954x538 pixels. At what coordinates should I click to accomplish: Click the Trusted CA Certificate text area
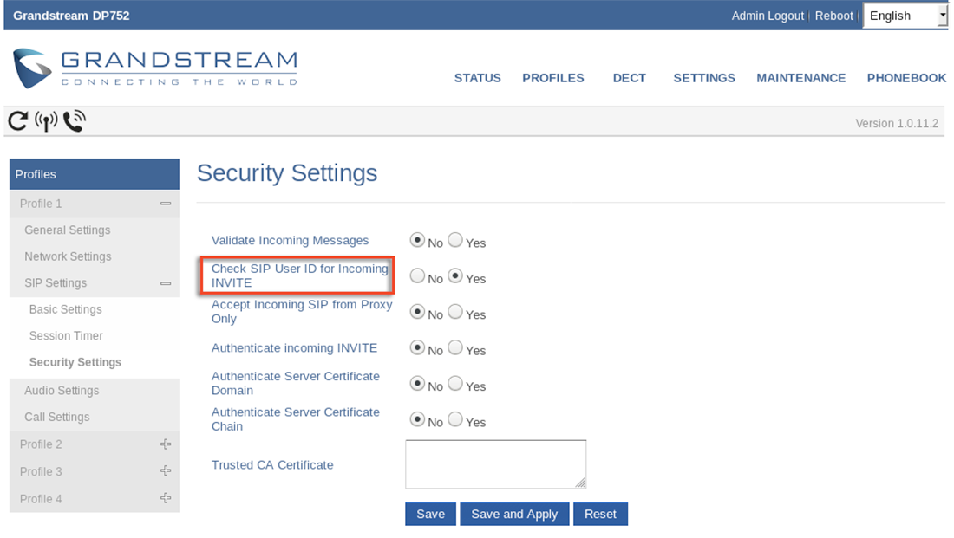click(x=496, y=464)
